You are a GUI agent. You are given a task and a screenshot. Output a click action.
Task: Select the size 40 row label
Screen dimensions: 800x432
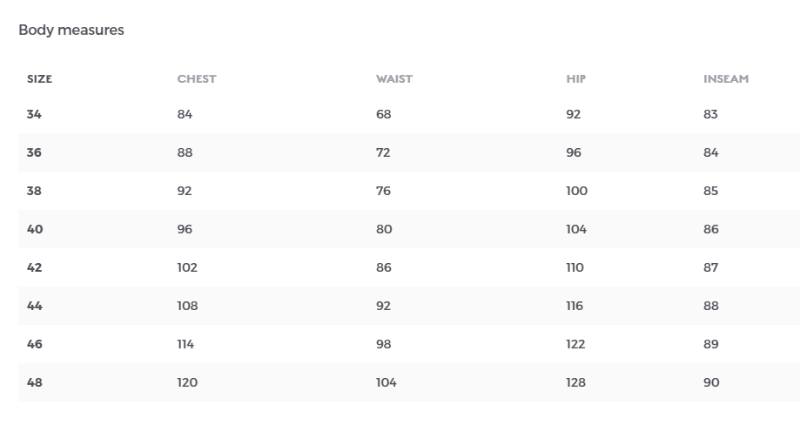[x=35, y=229]
